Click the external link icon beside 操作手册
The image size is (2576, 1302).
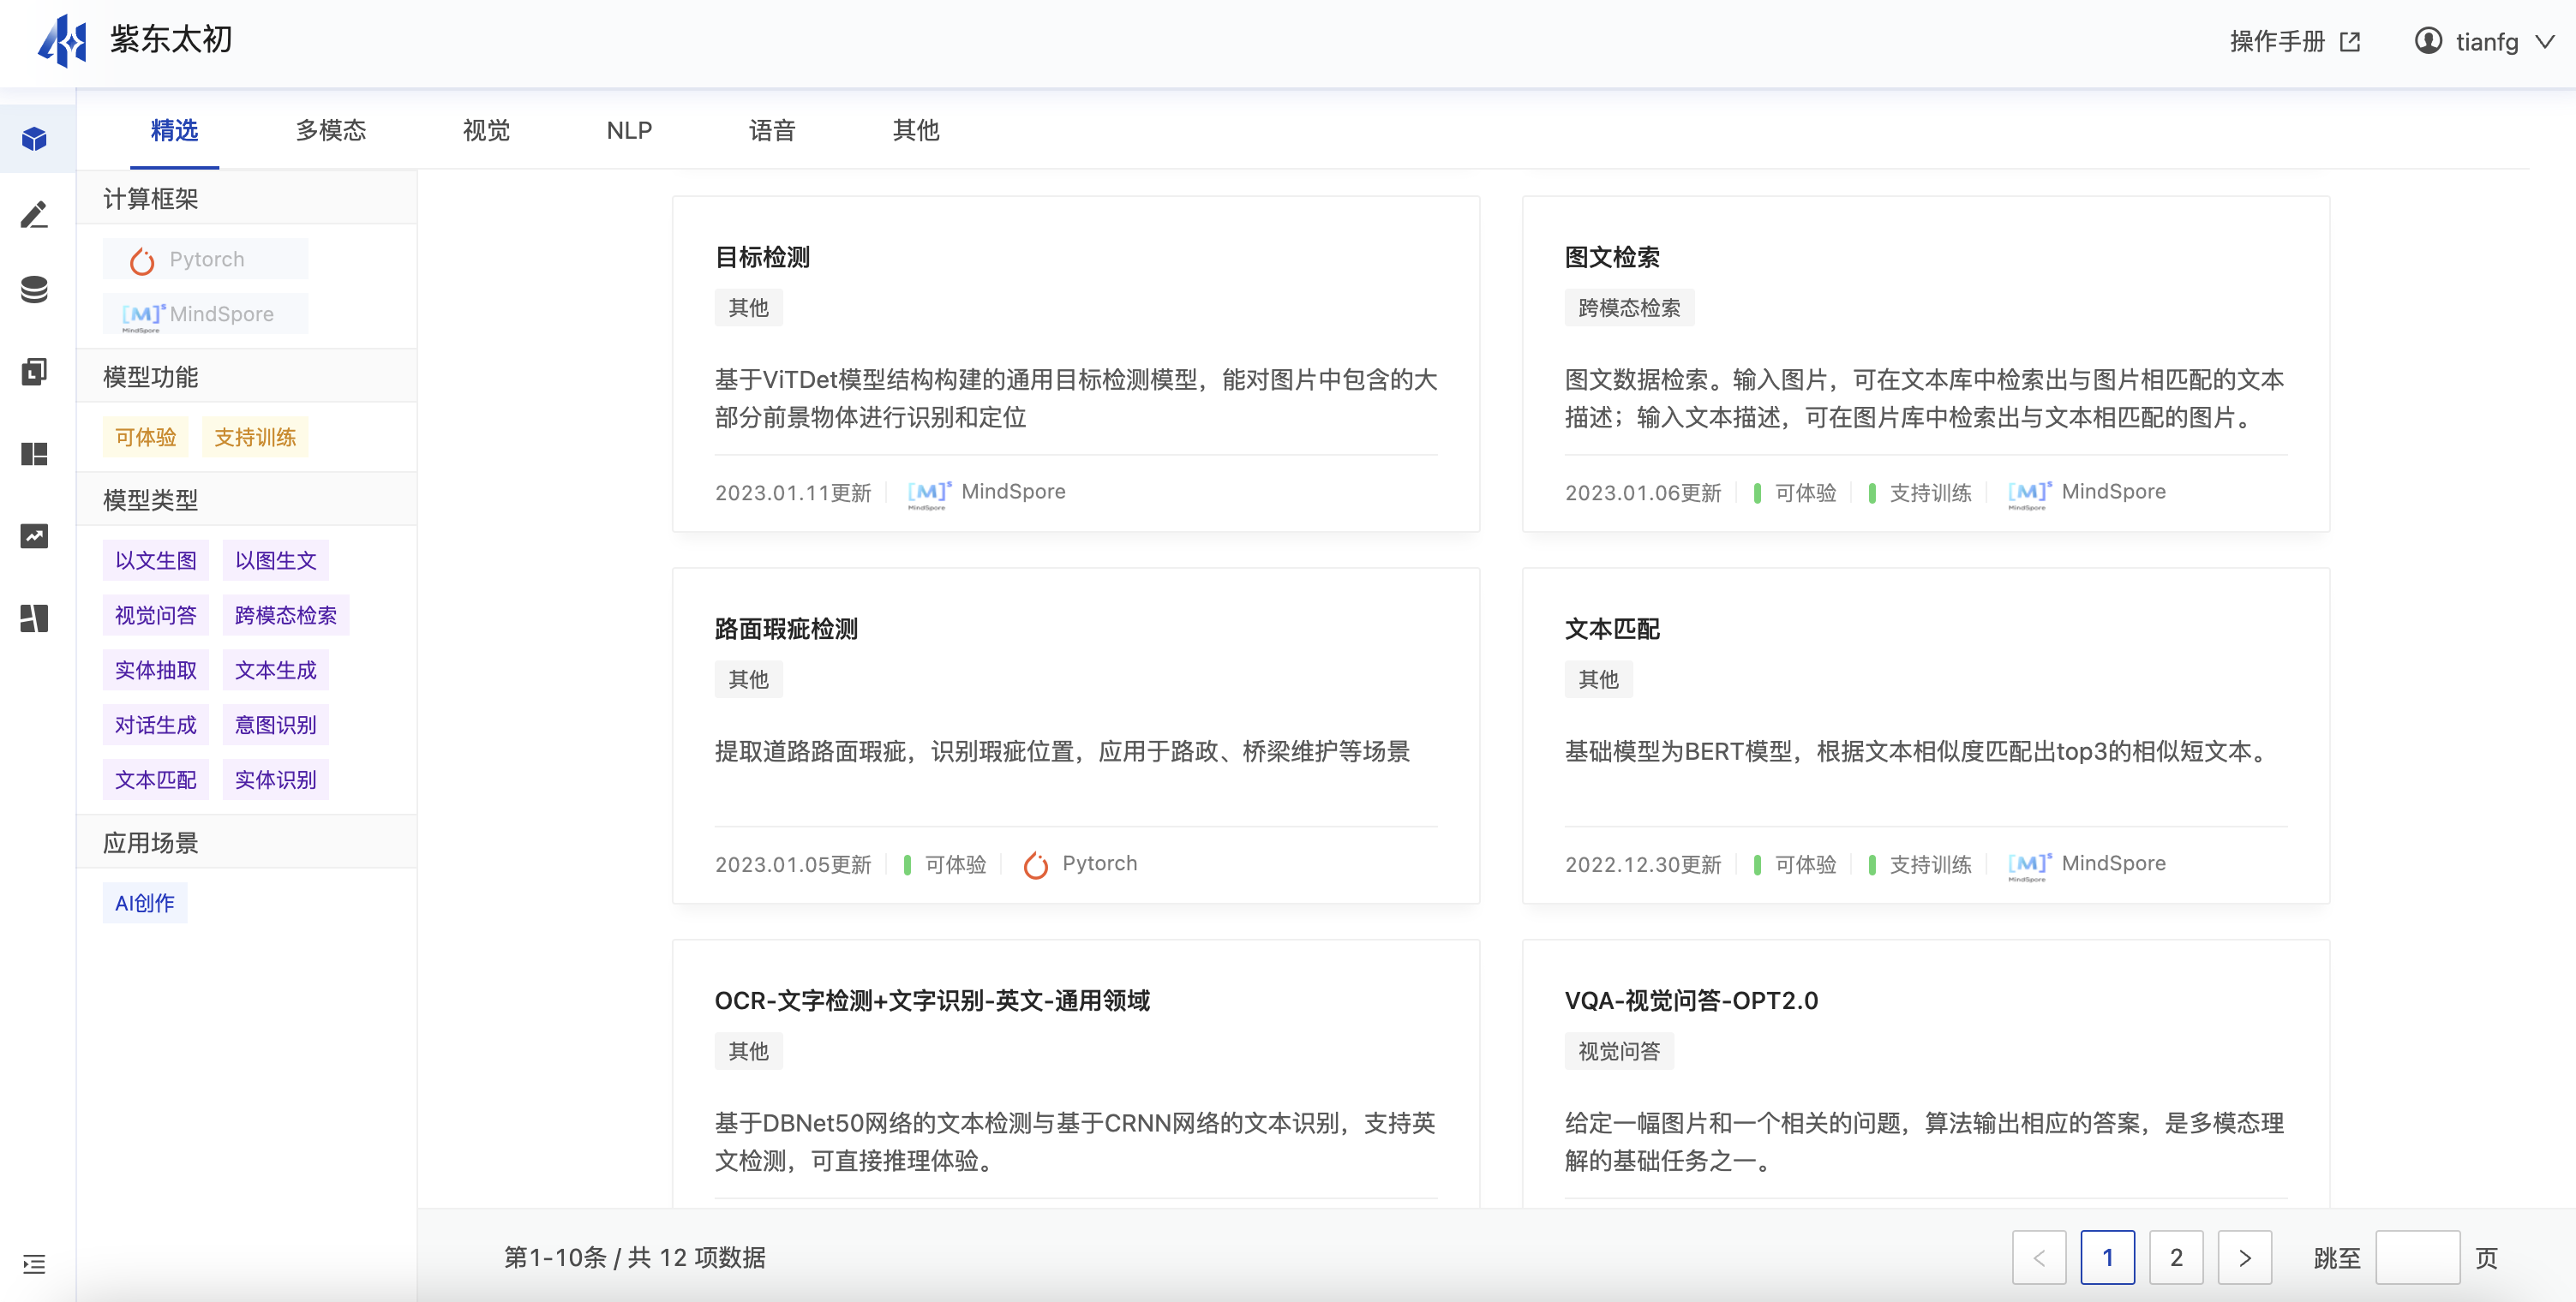click(x=2350, y=42)
